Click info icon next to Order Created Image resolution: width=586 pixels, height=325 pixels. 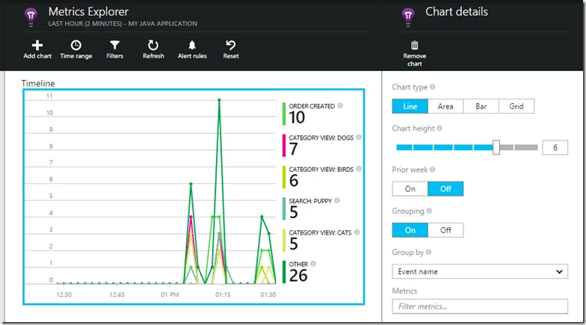pyautogui.click(x=340, y=106)
